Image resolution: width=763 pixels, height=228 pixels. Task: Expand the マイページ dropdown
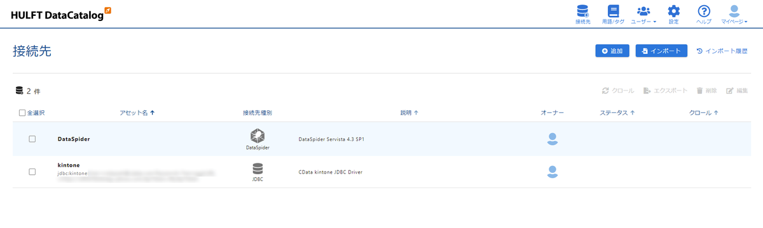(734, 14)
